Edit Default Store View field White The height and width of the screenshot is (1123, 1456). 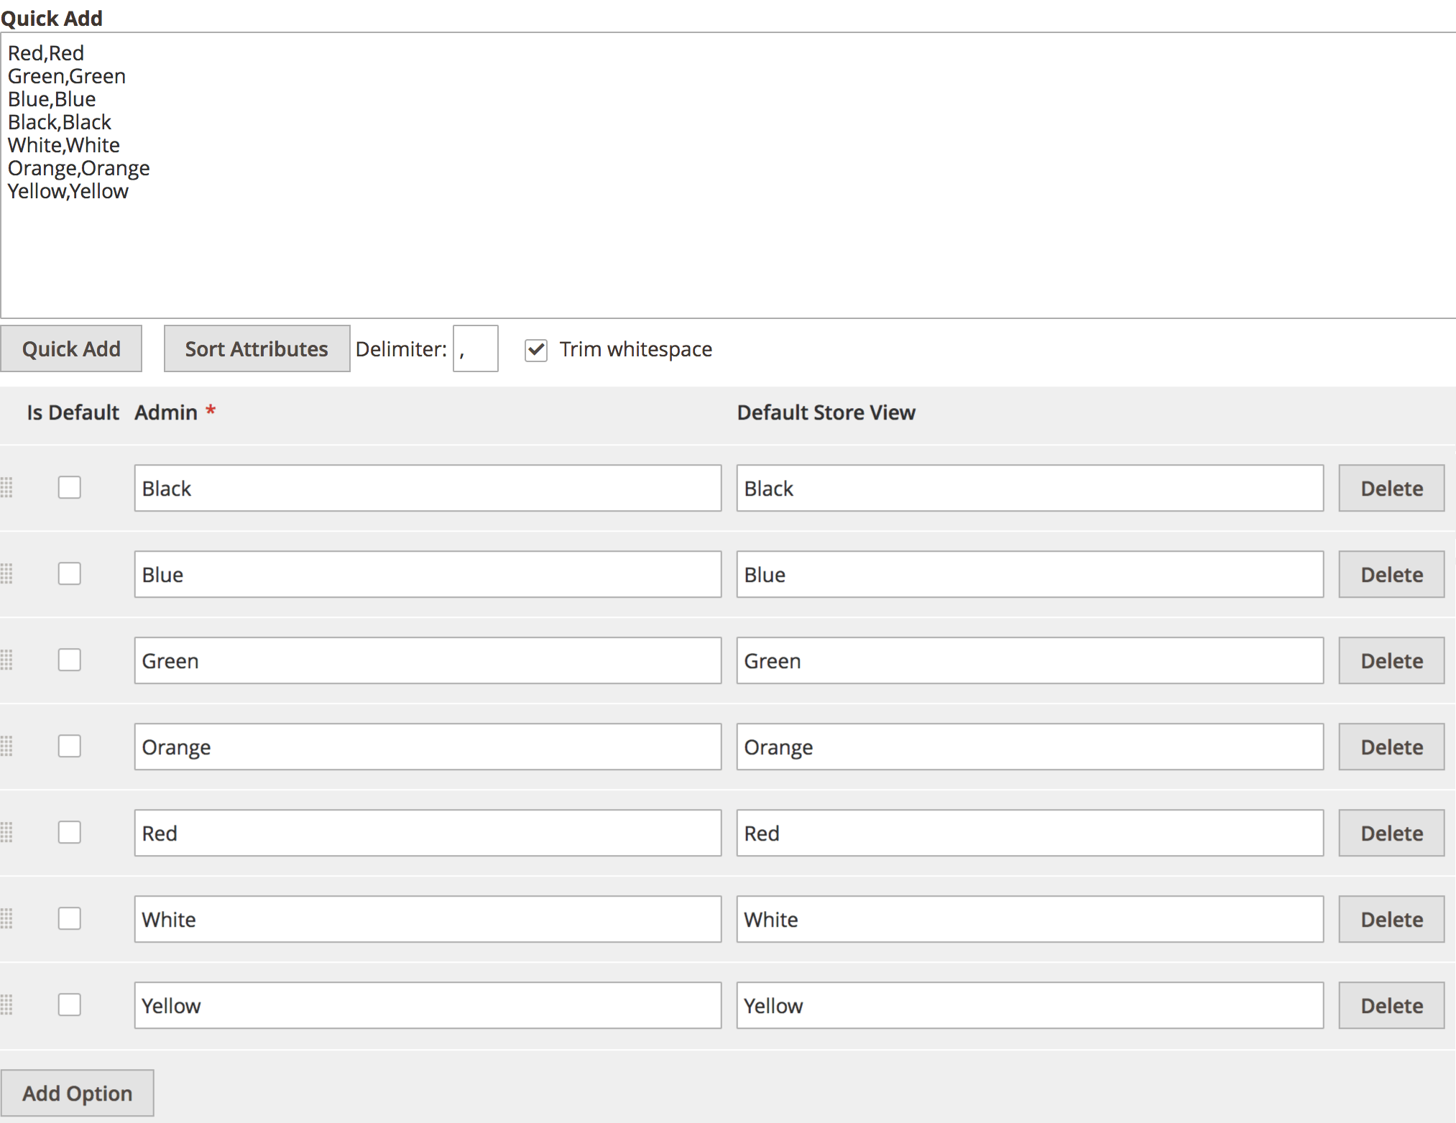1030,919
